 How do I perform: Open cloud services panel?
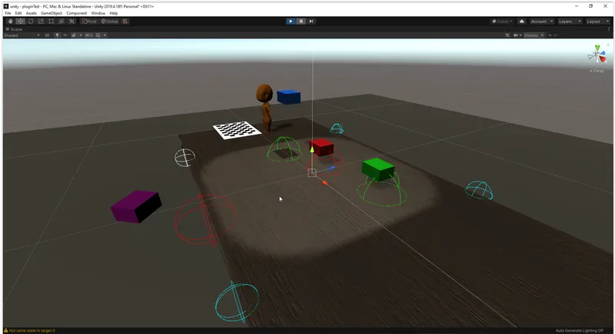tap(522, 22)
